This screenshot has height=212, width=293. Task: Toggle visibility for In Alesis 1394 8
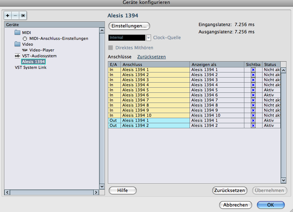click(x=253, y=105)
